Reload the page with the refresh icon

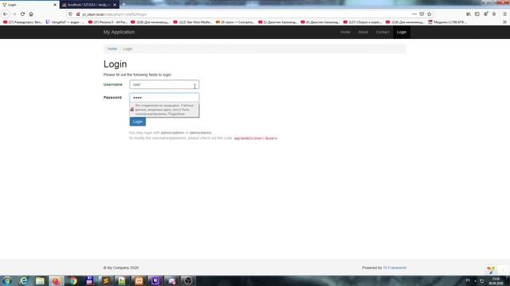22,14
